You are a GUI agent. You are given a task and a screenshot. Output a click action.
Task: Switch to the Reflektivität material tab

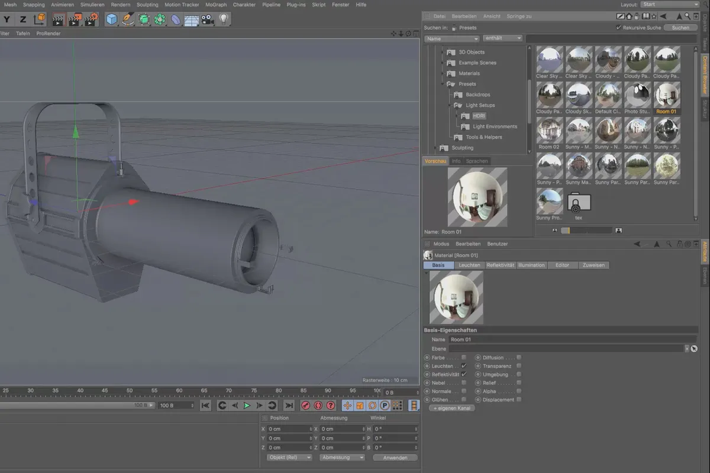click(500, 265)
